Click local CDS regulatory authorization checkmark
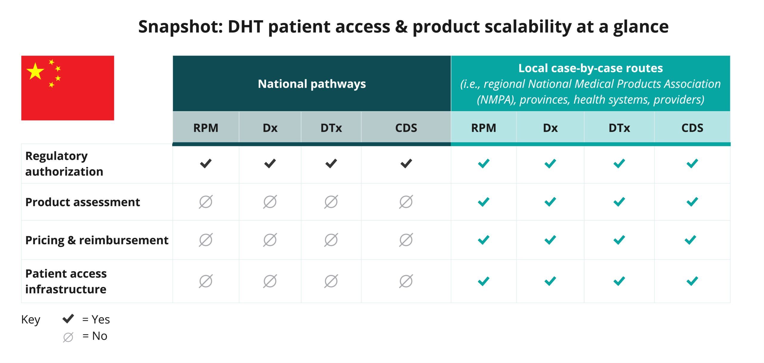 pos(692,163)
